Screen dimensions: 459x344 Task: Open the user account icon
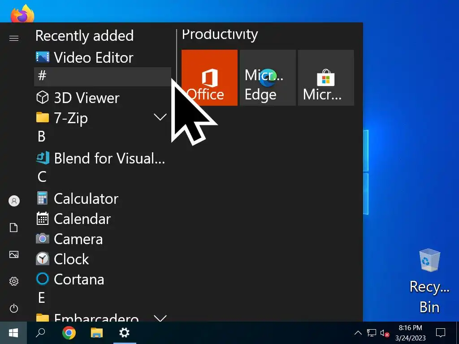pyautogui.click(x=14, y=201)
